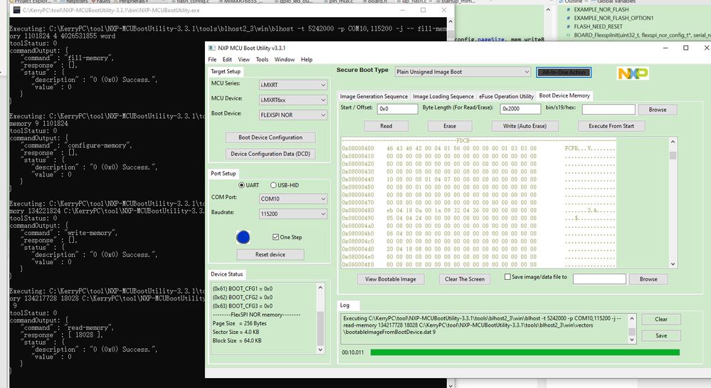Click the console window title bar icon
Viewport: 711px width, 388px height.
(x=17, y=10)
